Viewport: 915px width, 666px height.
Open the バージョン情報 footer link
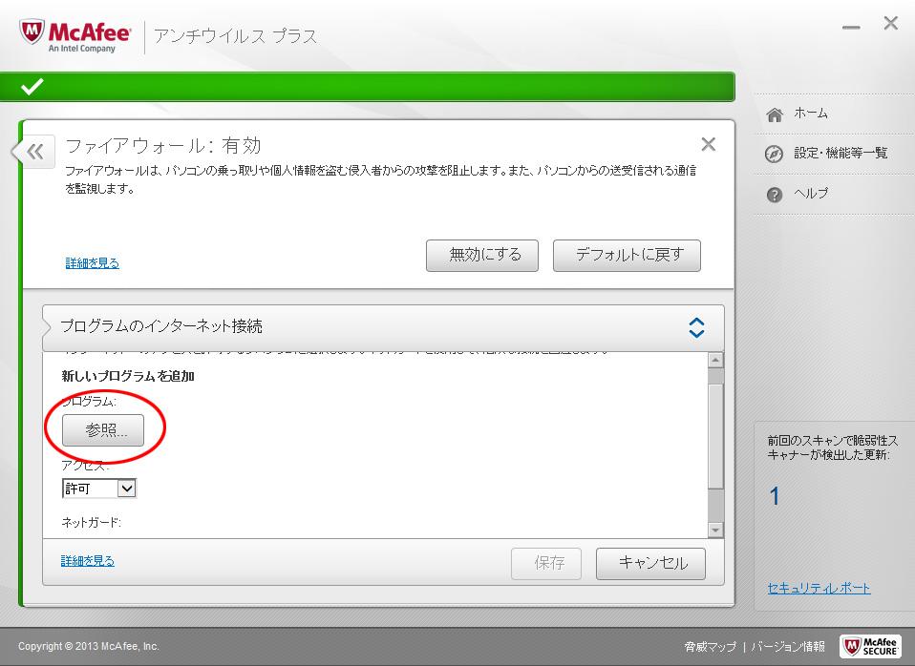788,646
